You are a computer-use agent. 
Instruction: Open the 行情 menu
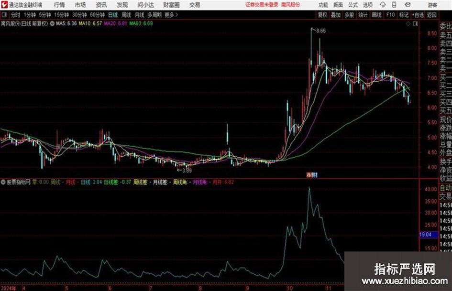[59, 5]
